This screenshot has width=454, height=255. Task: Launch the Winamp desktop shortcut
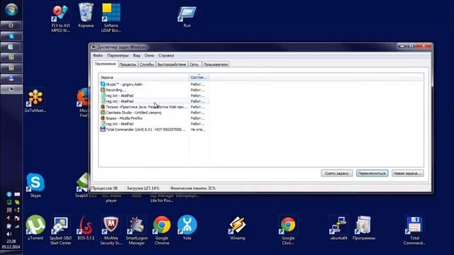(238, 228)
